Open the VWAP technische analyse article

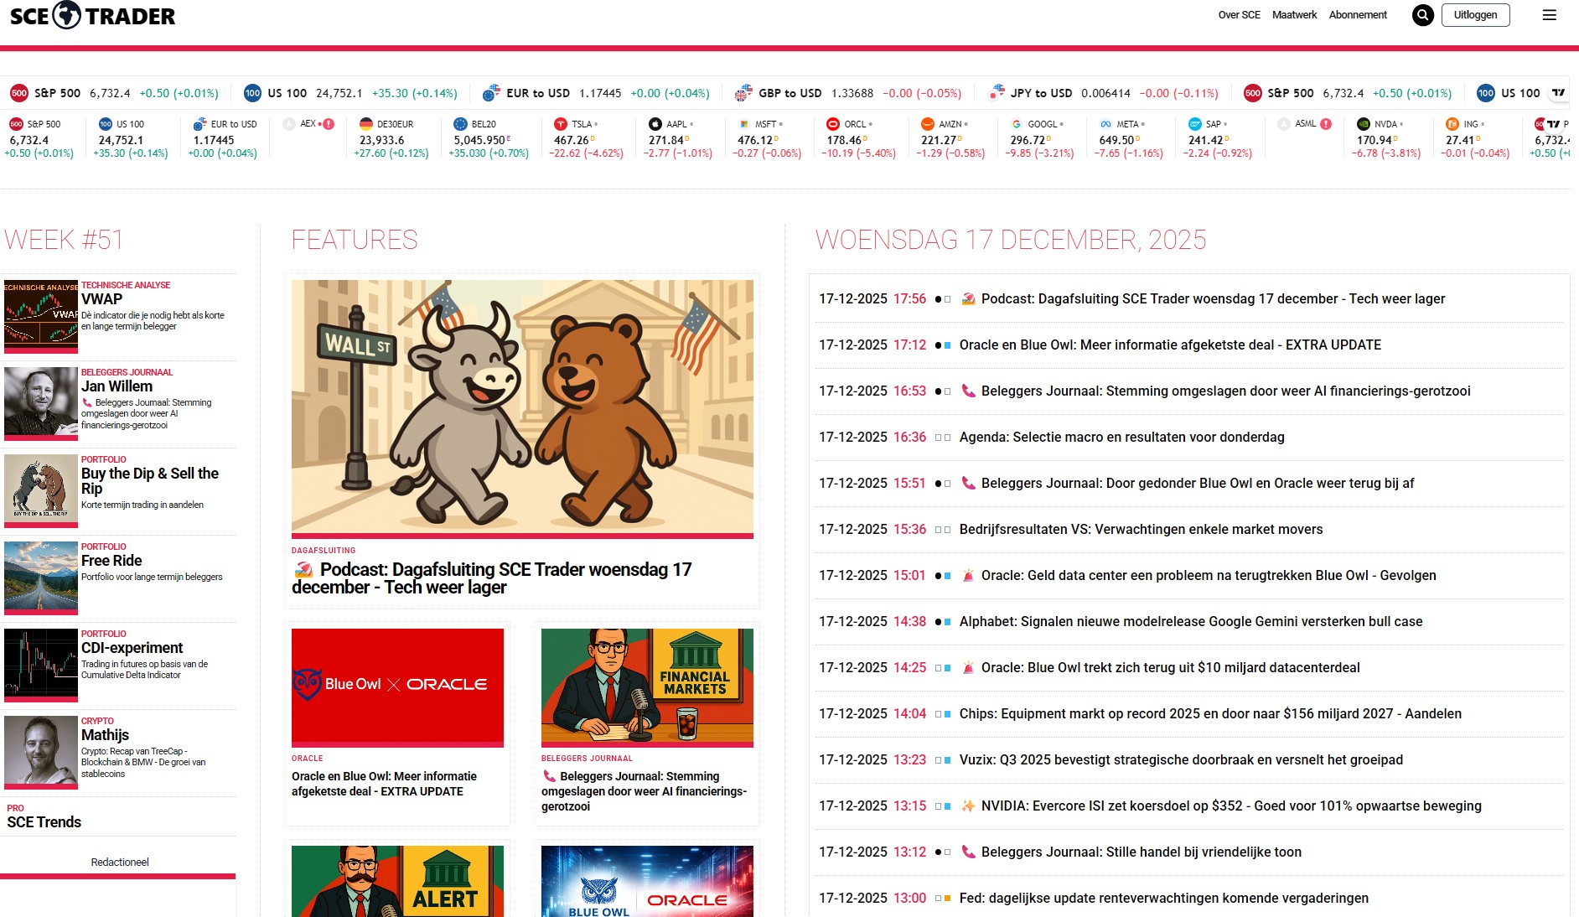pyautogui.click(x=101, y=299)
